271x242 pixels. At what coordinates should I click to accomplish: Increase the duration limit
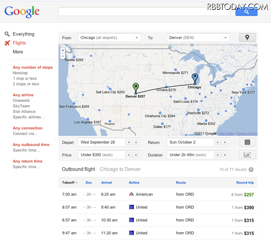(225, 155)
